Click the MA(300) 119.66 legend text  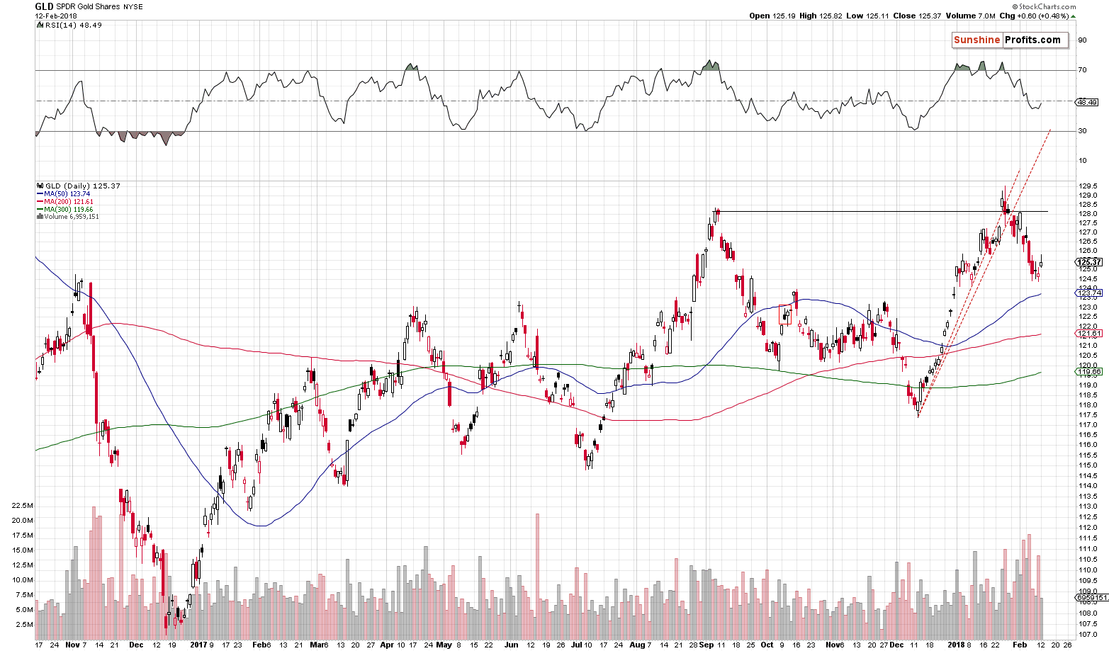pos(69,210)
